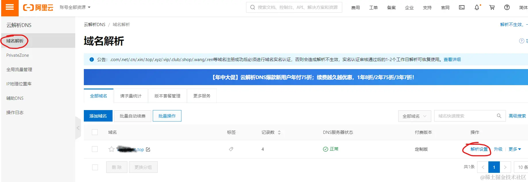Open 备案 in top navigation
The image size is (528, 182).
(391, 8)
